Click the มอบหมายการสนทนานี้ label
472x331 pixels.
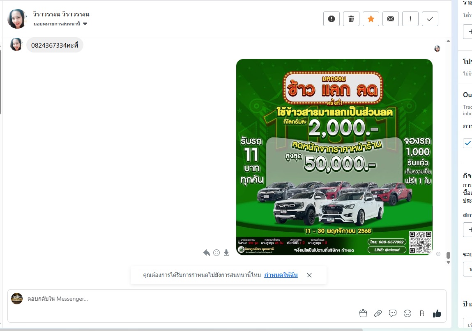[x=57, y=24]
